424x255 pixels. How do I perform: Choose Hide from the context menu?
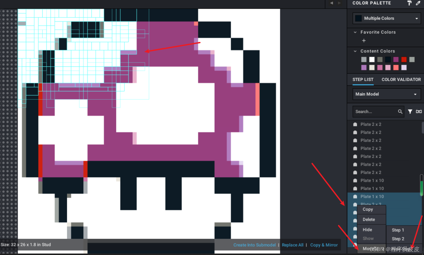click(372, 230)
